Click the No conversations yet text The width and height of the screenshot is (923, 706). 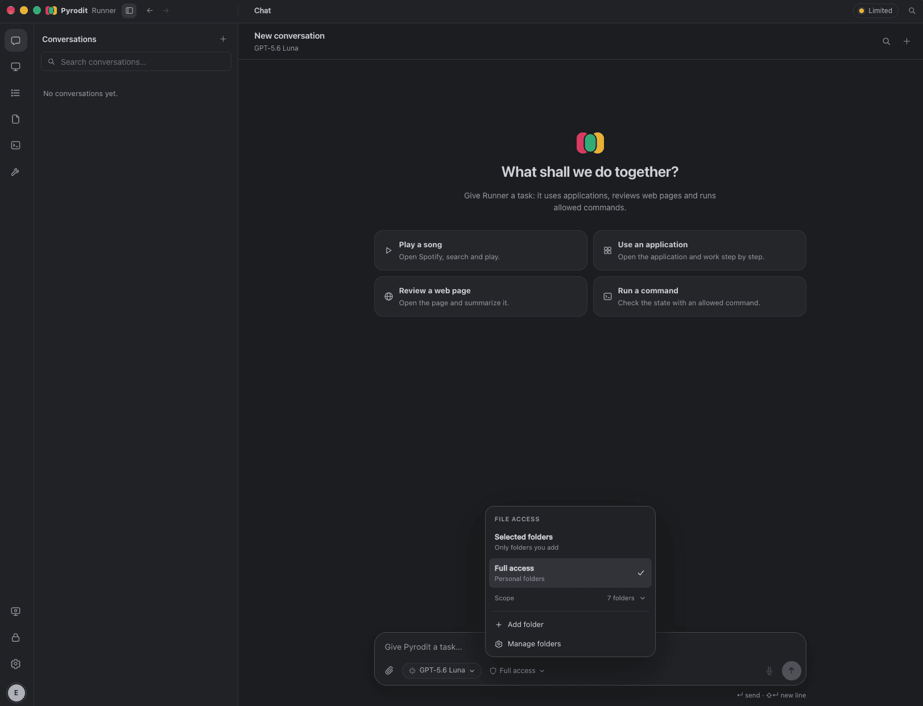(x=80, y=93)
